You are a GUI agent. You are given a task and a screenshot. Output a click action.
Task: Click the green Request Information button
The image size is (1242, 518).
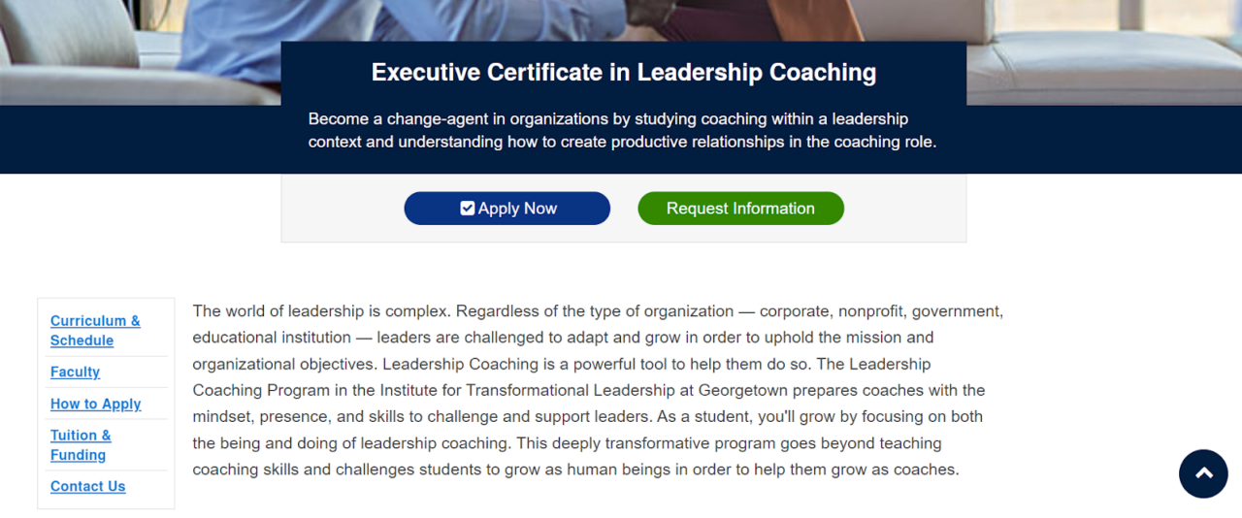(740, 209)
